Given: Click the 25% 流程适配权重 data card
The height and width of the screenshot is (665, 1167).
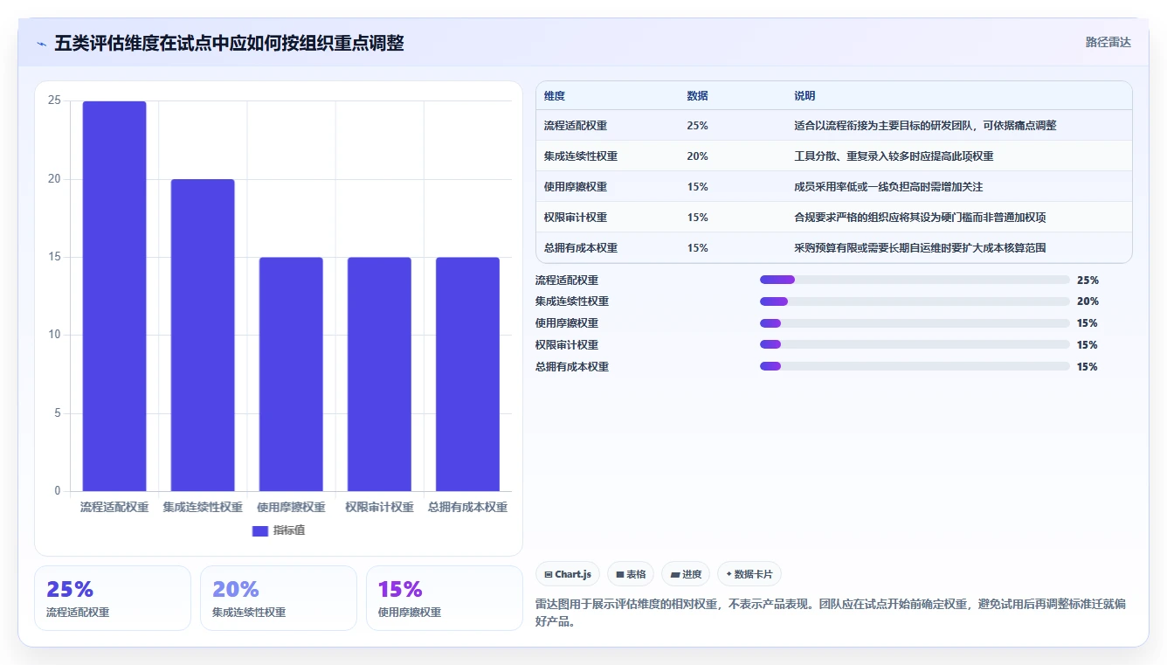Looking at the screenshot, I should (x=113, y=598).
